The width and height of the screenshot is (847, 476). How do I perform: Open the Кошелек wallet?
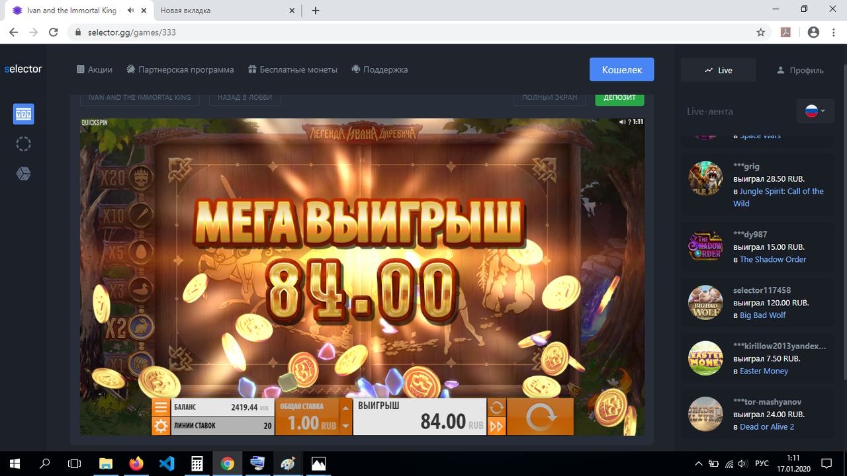622,69
